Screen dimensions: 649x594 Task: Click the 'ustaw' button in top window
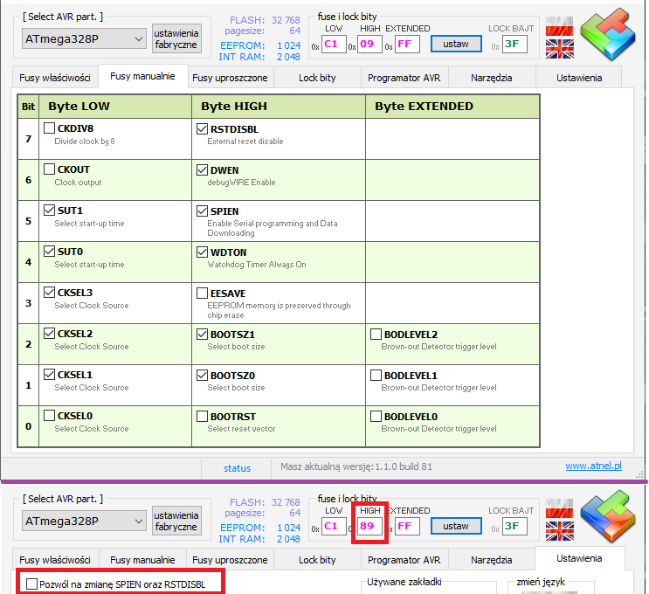pos(456,44)
